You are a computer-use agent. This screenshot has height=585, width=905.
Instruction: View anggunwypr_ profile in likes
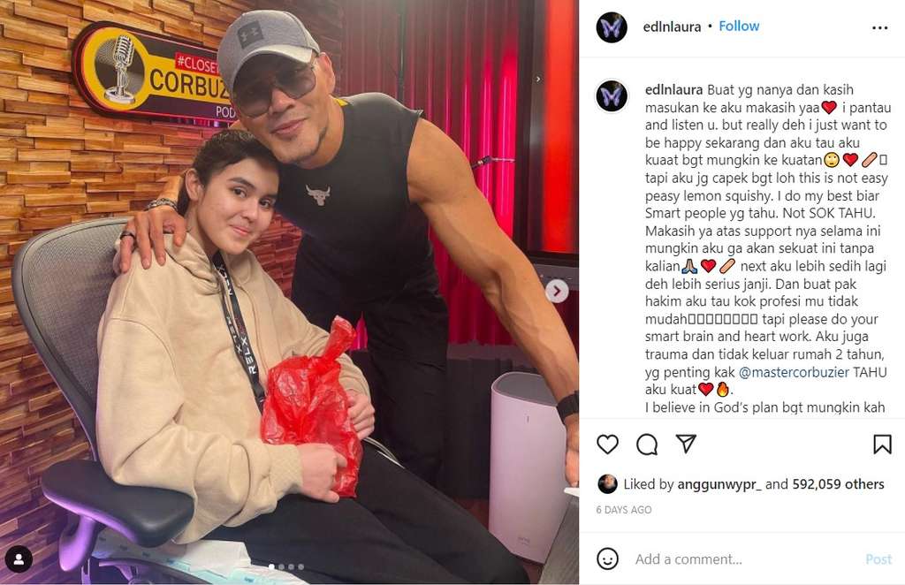[x=719, y=484]
